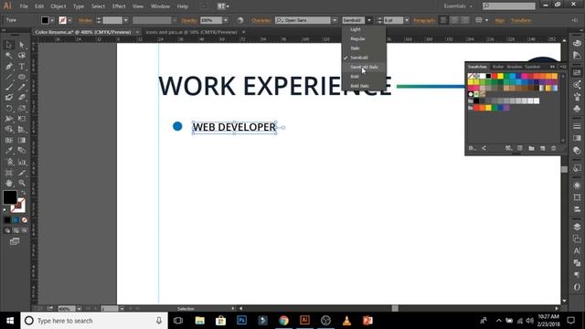Click the Recolor Artwork globe icon

tap(240, 20)
